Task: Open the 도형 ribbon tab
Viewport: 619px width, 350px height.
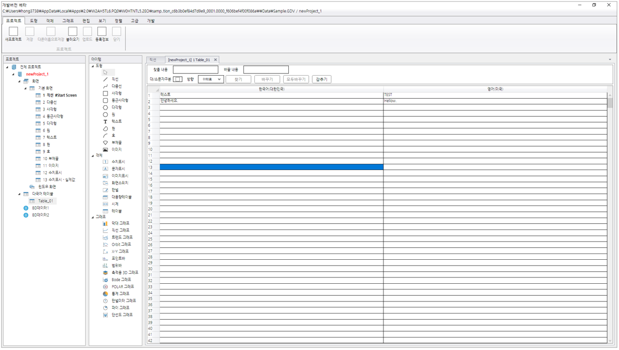Action: (x=33, y=20)
